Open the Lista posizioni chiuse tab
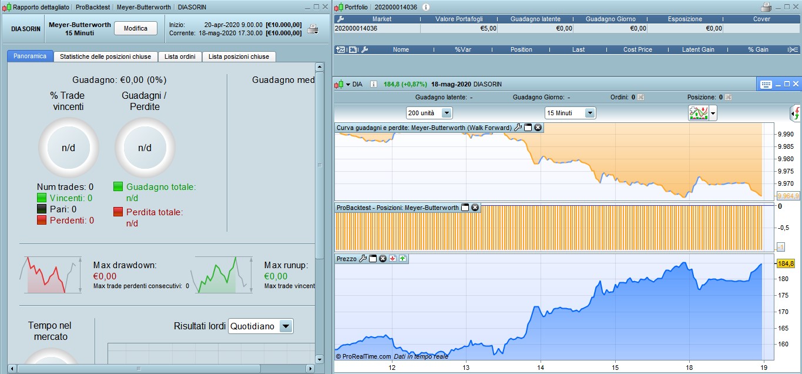Screen dimensions: 802x374 [x=239, y=56]
